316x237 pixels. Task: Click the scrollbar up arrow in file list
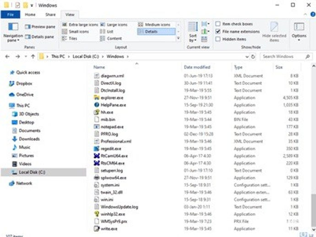click(313, 66)
